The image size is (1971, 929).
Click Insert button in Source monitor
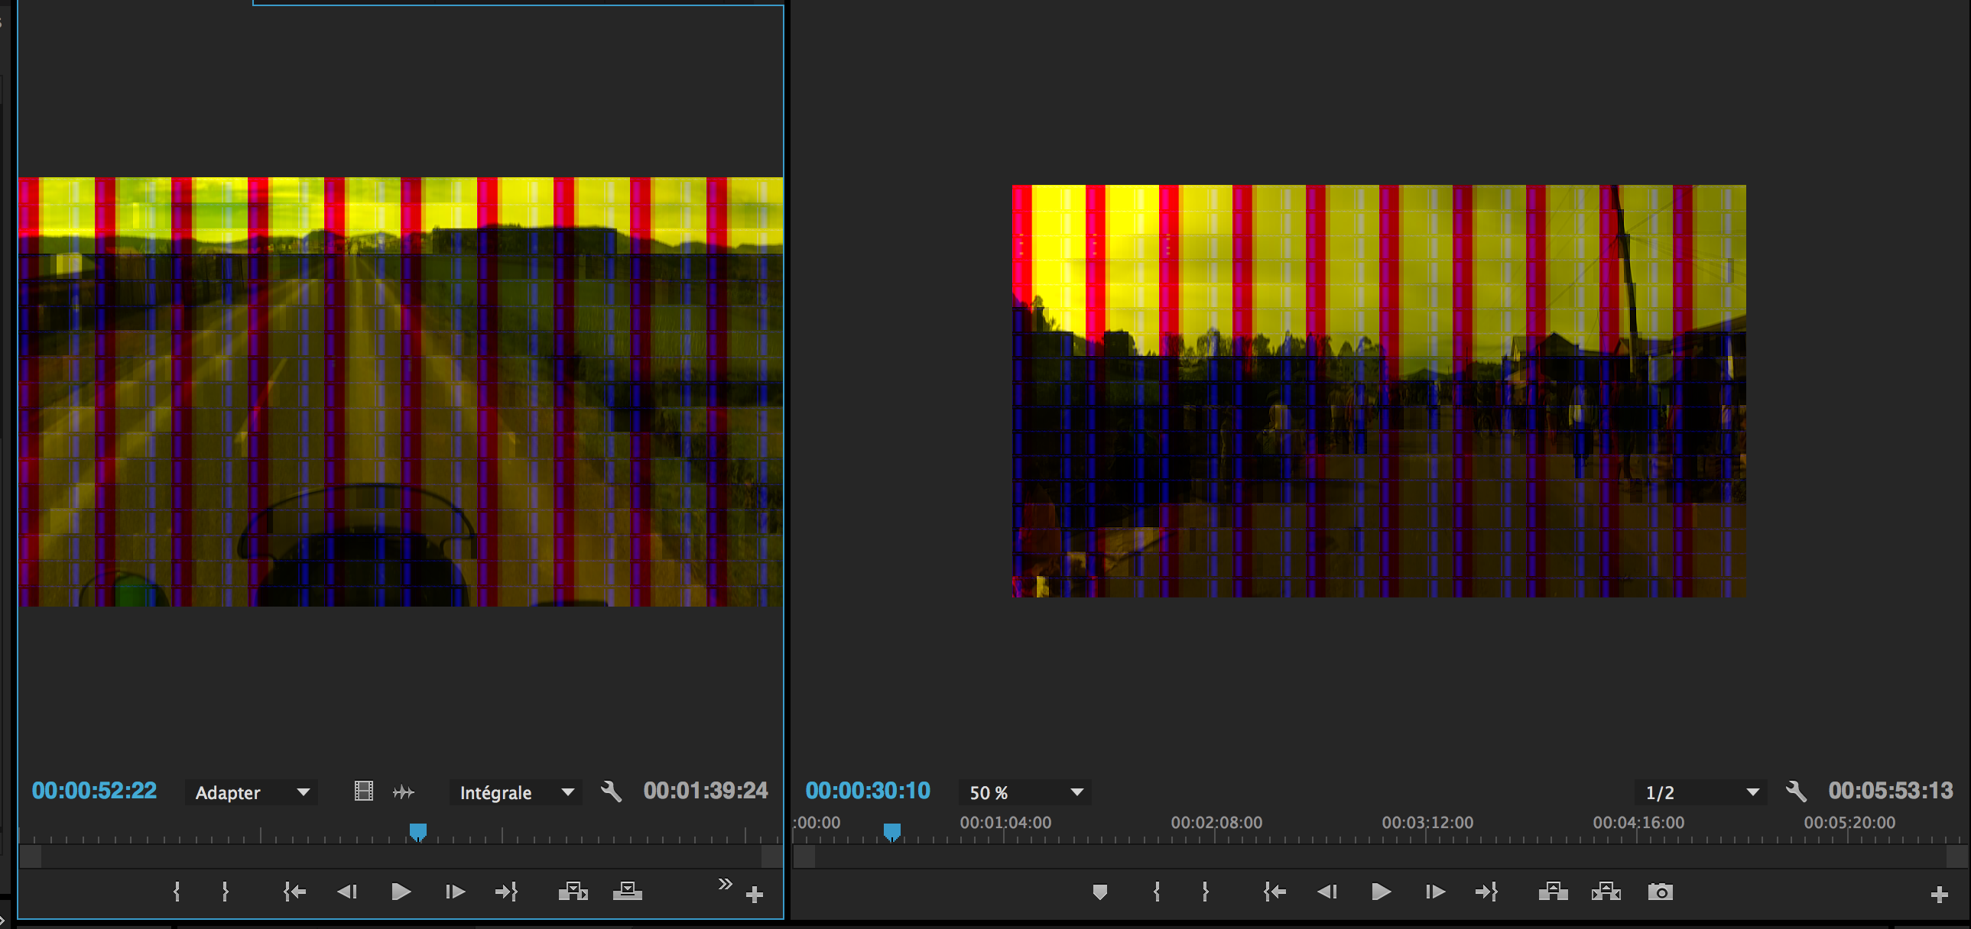[573, 892]
